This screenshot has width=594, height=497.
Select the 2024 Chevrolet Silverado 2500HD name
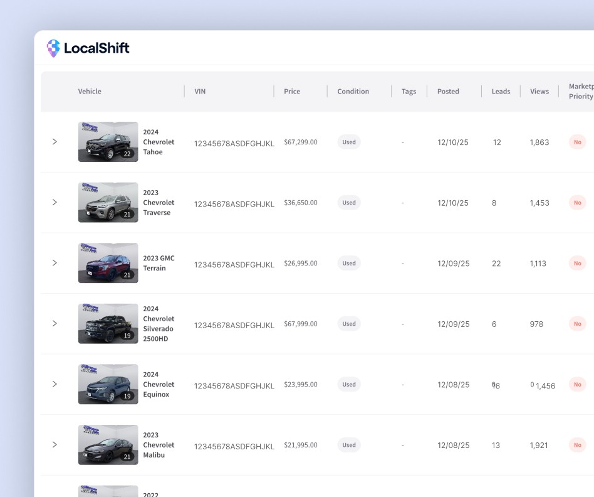pos(159,324)
